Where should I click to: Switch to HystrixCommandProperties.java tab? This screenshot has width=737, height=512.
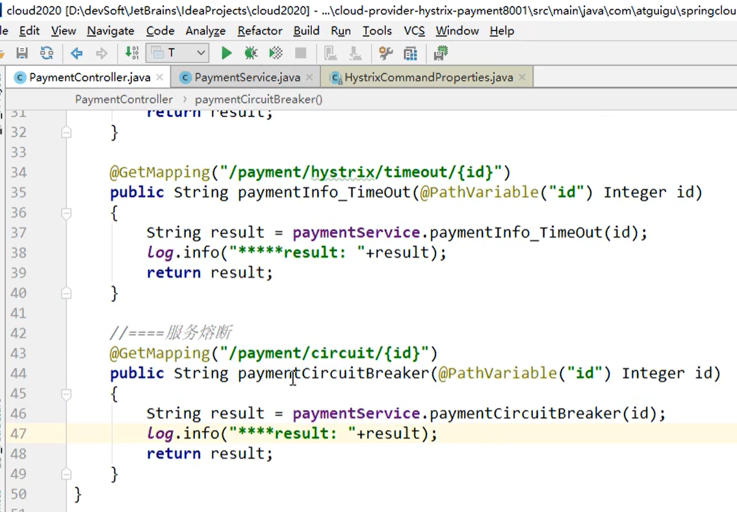click(x=429, y=77)
